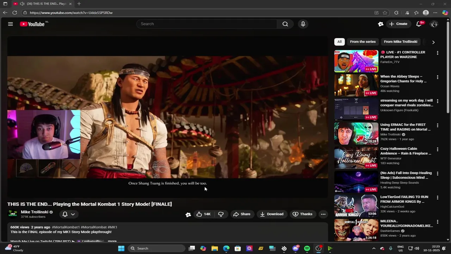Open the notifications bell with 9+ badge
The height and width of the screenshot is (254, 451).
click(419, 24)
